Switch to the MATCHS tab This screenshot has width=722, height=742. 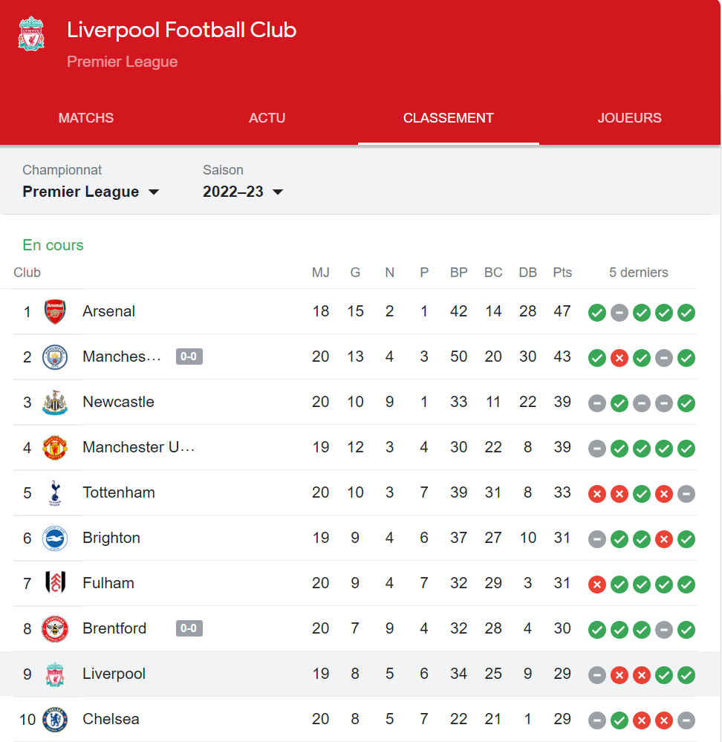point(85,117)
